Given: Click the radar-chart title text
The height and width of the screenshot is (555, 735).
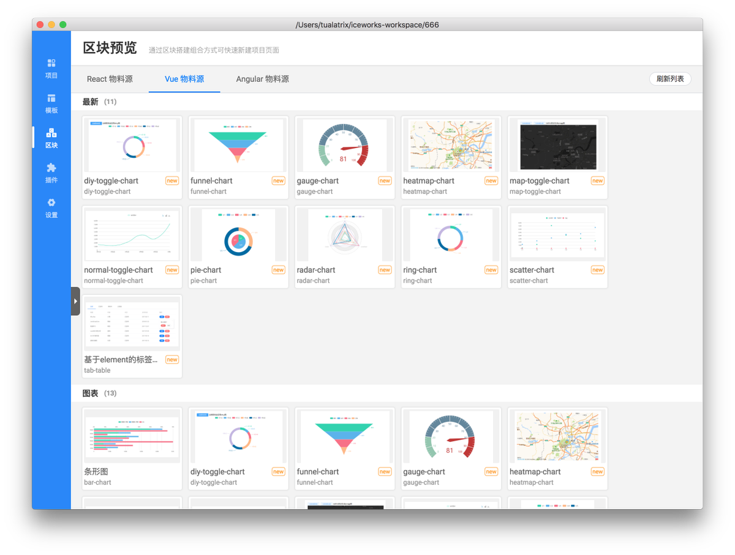Looking at the screenshot, I should [x=316, y=270].
